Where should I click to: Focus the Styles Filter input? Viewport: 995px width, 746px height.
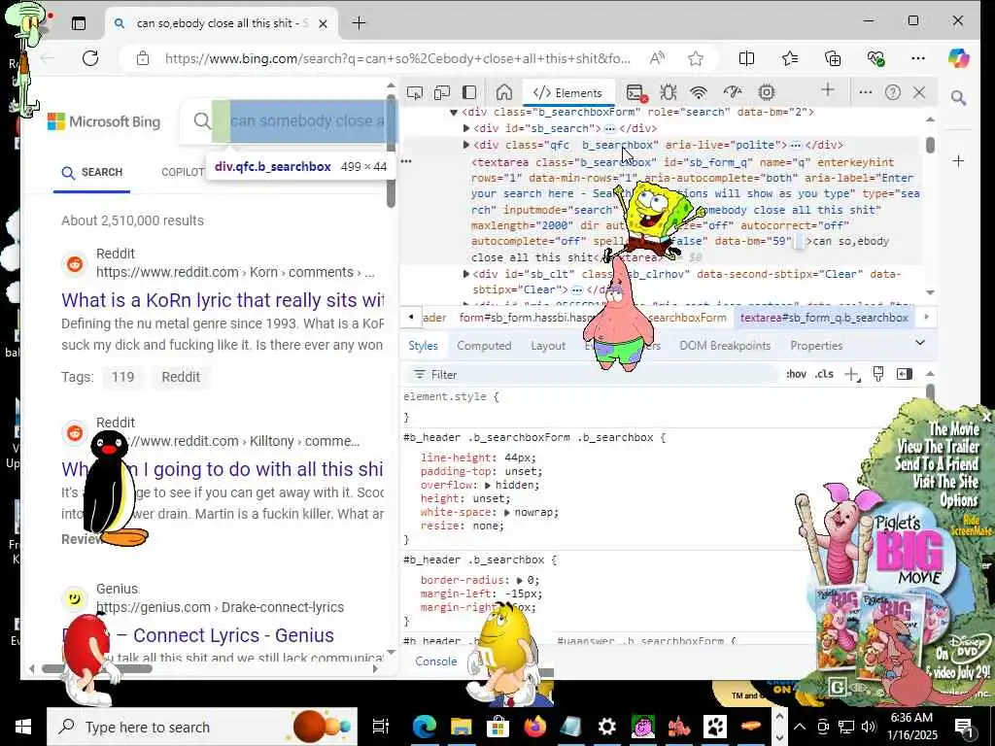[x=590, y=374]
